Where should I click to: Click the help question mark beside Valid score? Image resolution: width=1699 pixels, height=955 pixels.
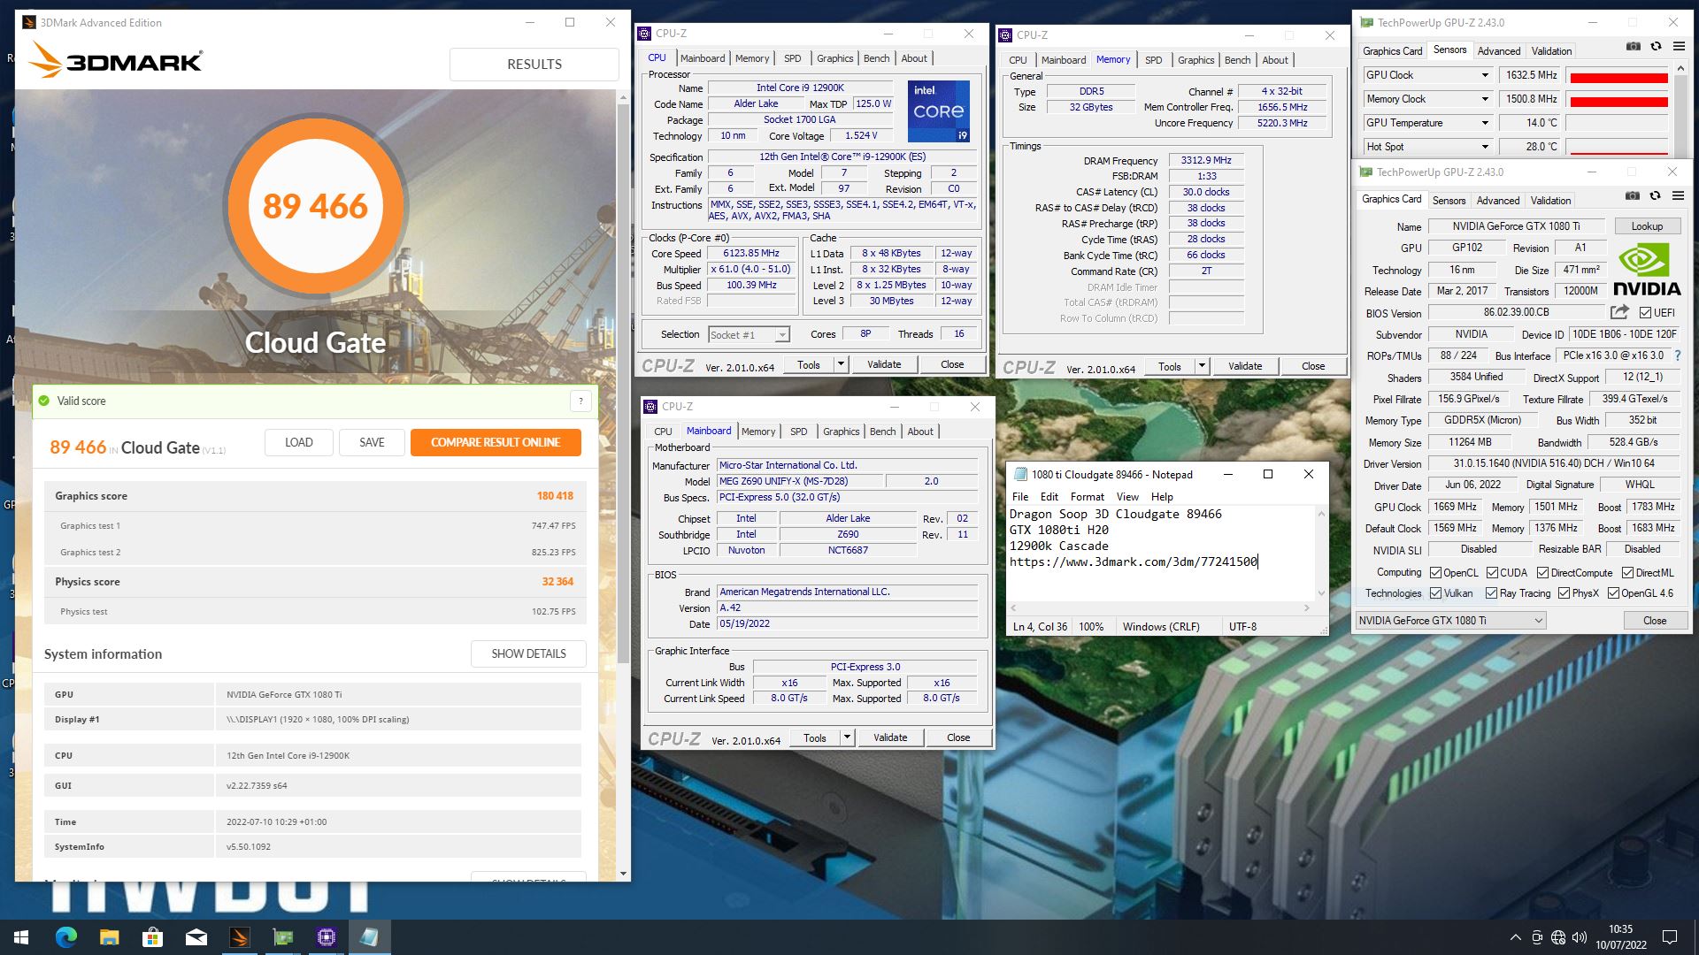pos(580,401)
